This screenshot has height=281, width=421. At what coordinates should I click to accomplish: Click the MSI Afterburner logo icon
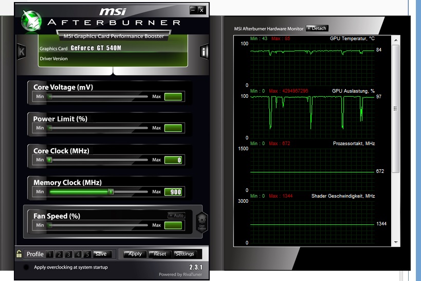point(31,21)
